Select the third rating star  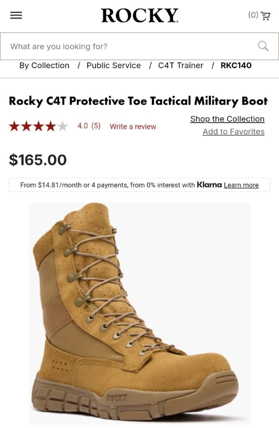pyautogui.click(x=38, y=126)
